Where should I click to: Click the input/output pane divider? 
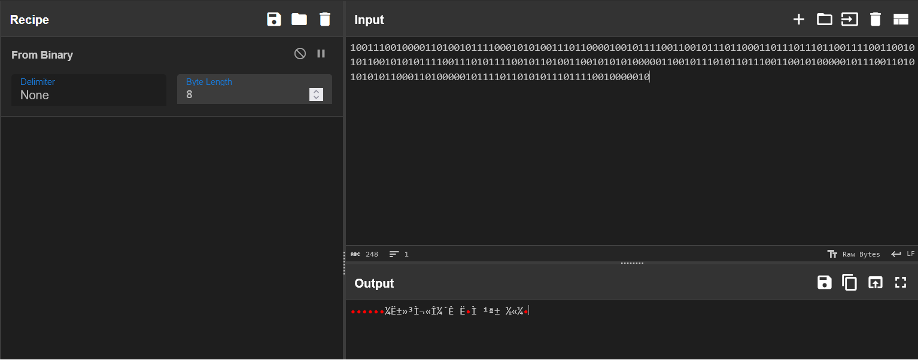point(632,263)
